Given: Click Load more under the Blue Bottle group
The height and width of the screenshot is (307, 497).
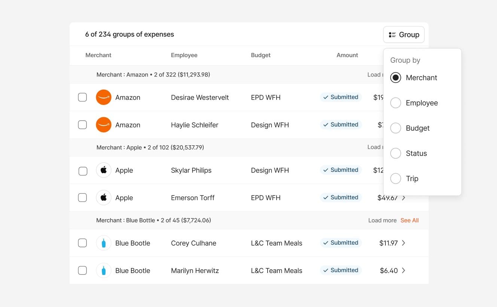Looking at the screenshot, I should [382, 220].
